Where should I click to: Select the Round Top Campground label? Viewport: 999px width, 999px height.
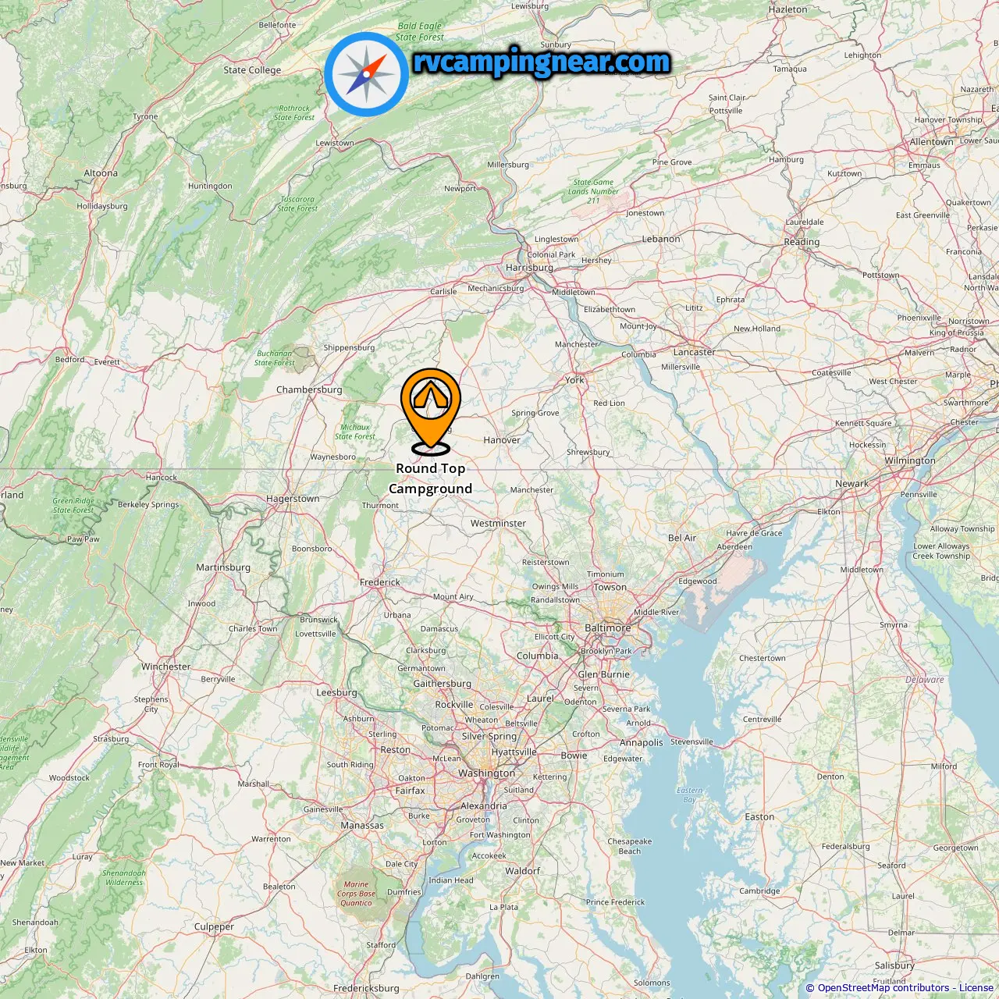coord(431,478)
